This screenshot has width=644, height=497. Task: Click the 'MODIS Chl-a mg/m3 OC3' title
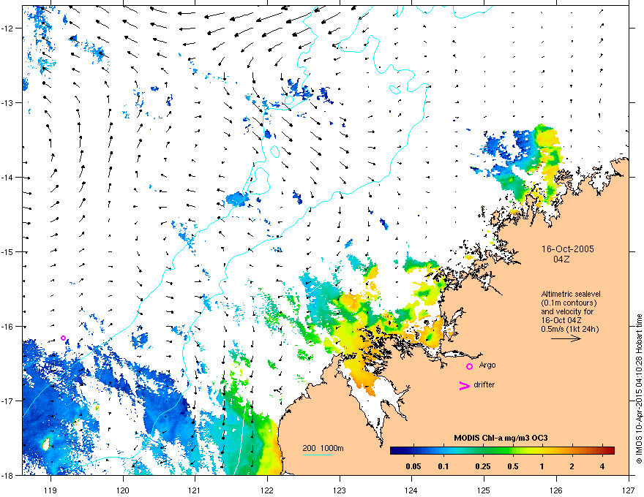pyautogui.click(x=501, y=438)
